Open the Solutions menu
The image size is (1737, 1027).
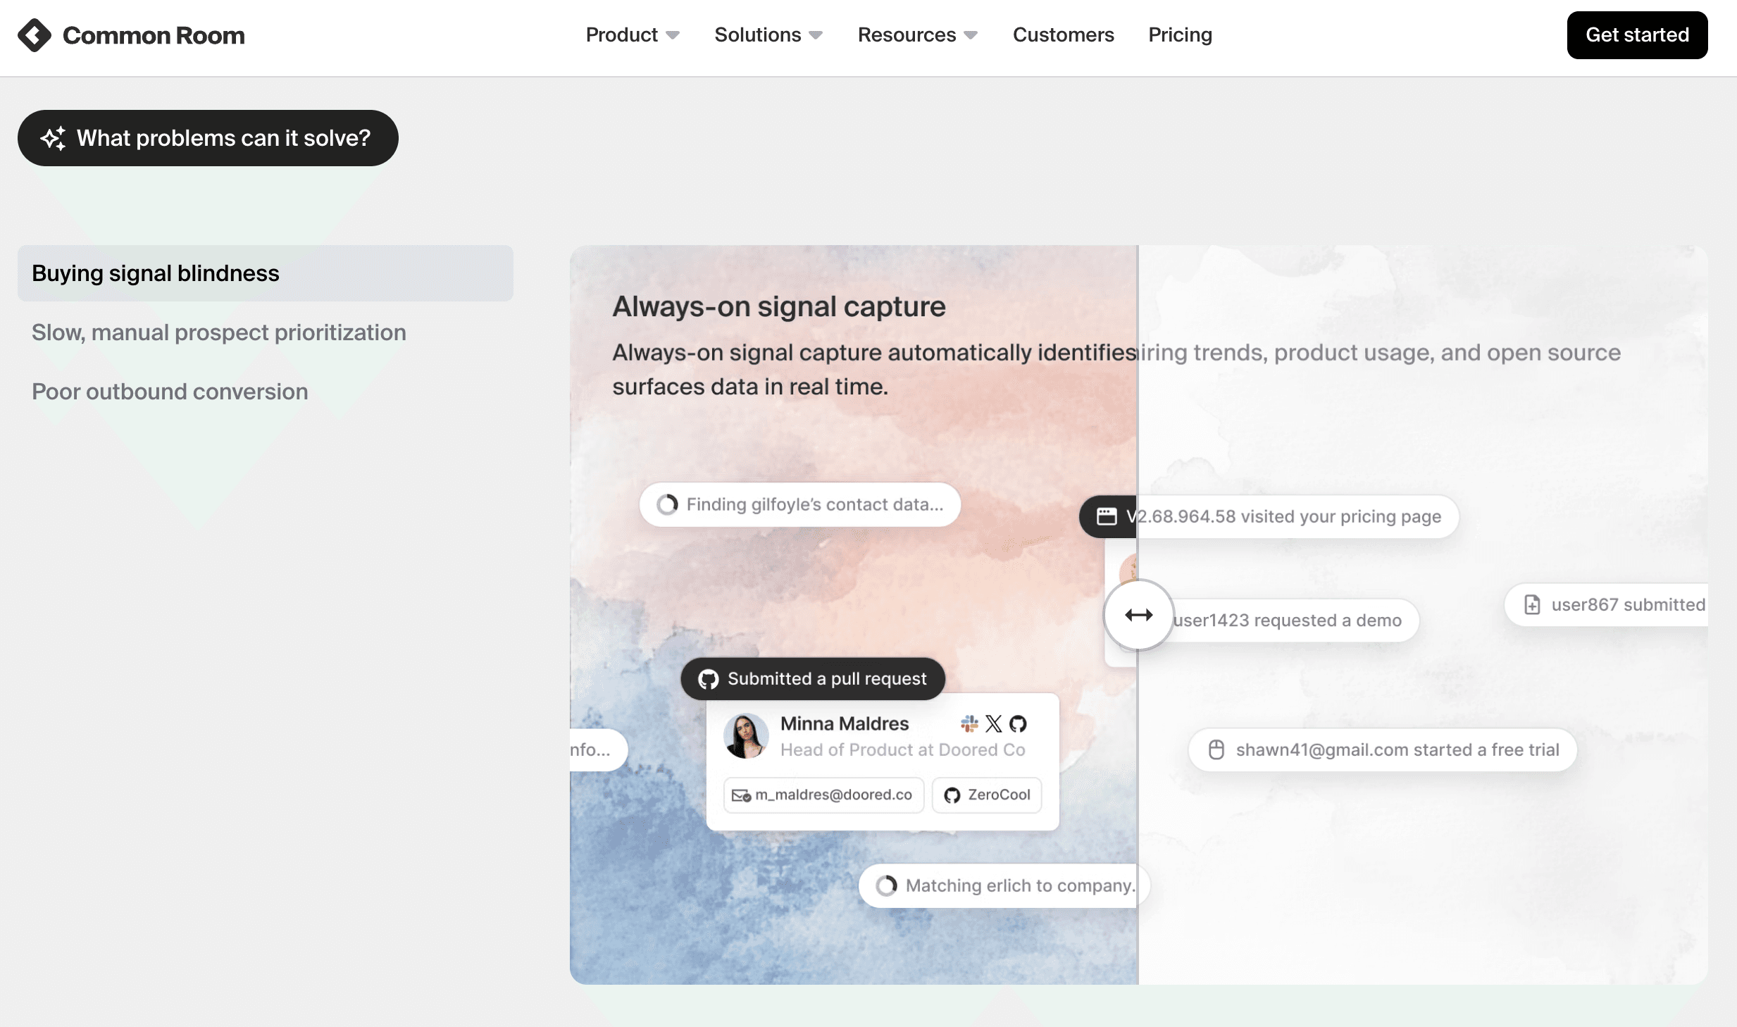(x=768, y=35)
